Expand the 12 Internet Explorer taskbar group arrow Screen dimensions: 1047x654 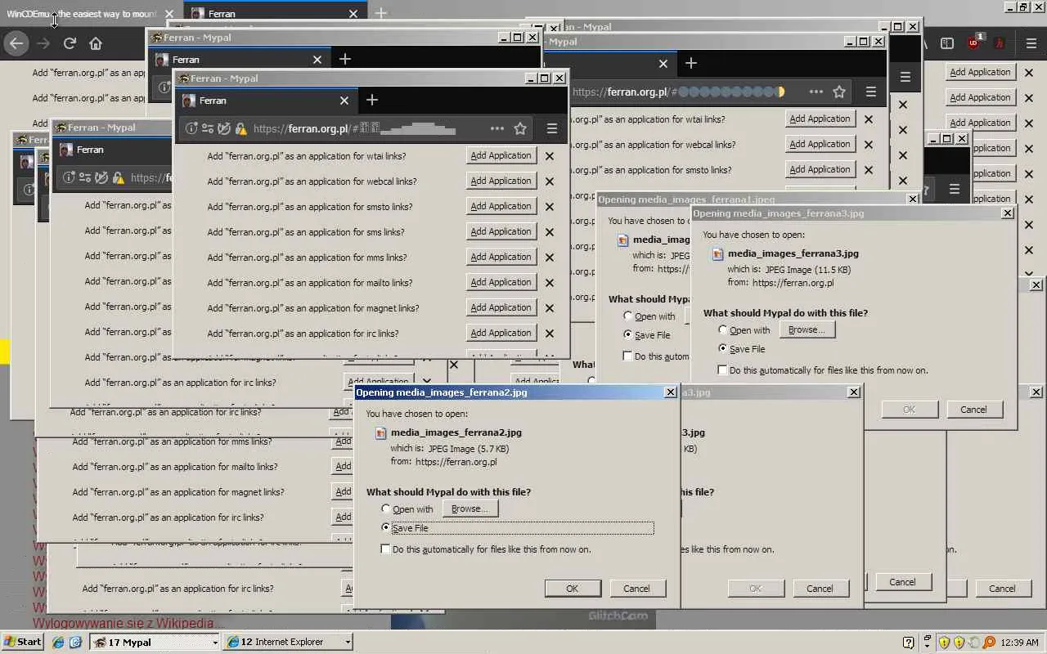pyautogui.click(x=348, y=643)
